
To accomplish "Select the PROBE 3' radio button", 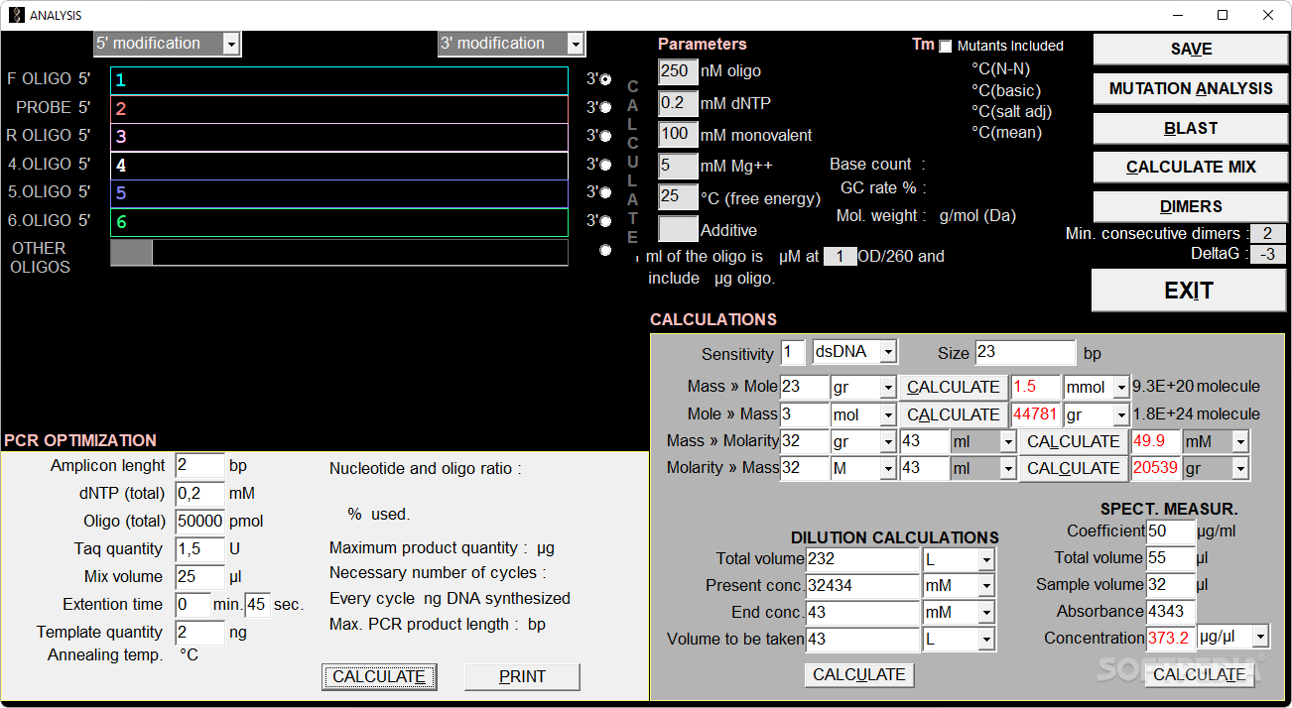I will (605, 107).
